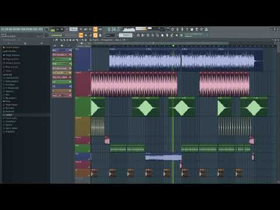Open Rendered folder in browser
This screenshot has height=210, width=280.
[x=9, y=111]
